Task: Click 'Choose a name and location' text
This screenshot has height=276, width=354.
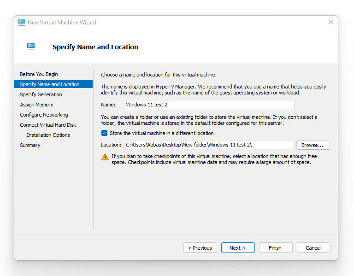Action: [159, 75]
